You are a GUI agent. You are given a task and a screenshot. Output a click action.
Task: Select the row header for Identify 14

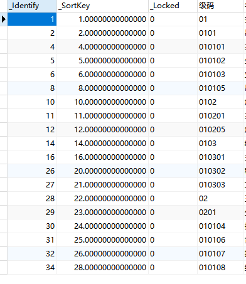click(x=4, y=144)
